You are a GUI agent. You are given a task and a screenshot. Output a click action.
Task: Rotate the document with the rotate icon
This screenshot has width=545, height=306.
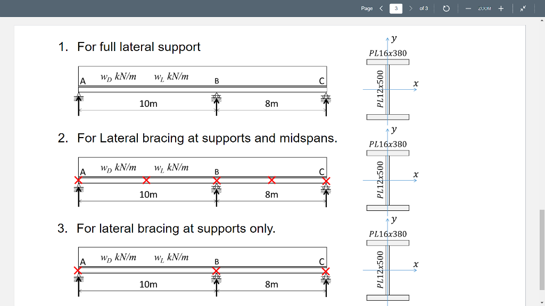pyautogui.click(x=446, y=8)
